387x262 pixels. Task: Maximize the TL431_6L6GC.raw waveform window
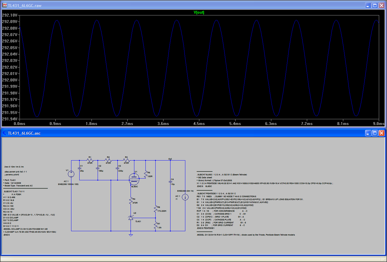tap(375, 6)
